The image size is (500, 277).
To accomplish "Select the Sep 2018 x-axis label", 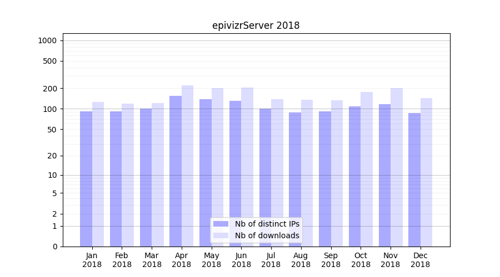I will 331,260.
